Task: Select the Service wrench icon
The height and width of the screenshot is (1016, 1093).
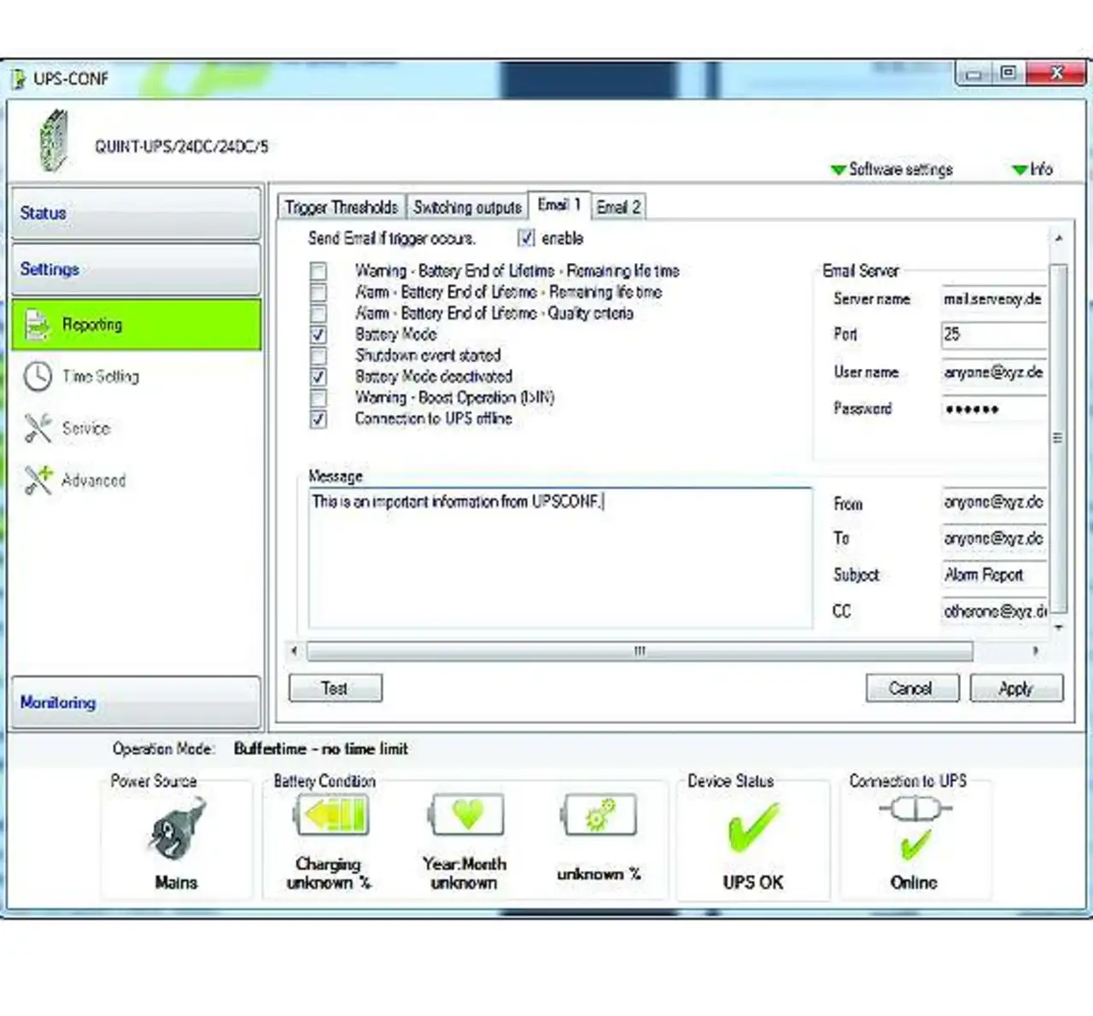Action: point(38,429)
